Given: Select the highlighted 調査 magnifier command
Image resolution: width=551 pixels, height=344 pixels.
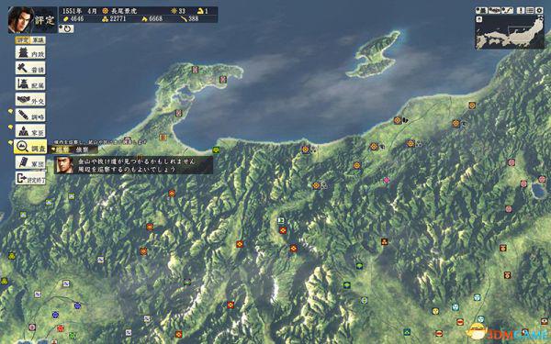Looking at the screenshot, I should (30, 147).
